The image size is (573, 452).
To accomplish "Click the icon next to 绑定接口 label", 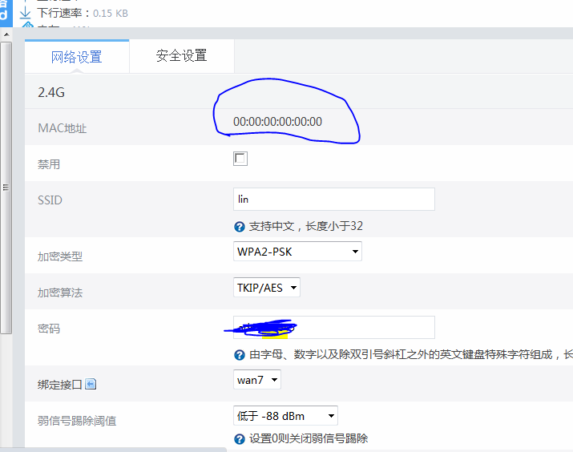I will point(91,384).
